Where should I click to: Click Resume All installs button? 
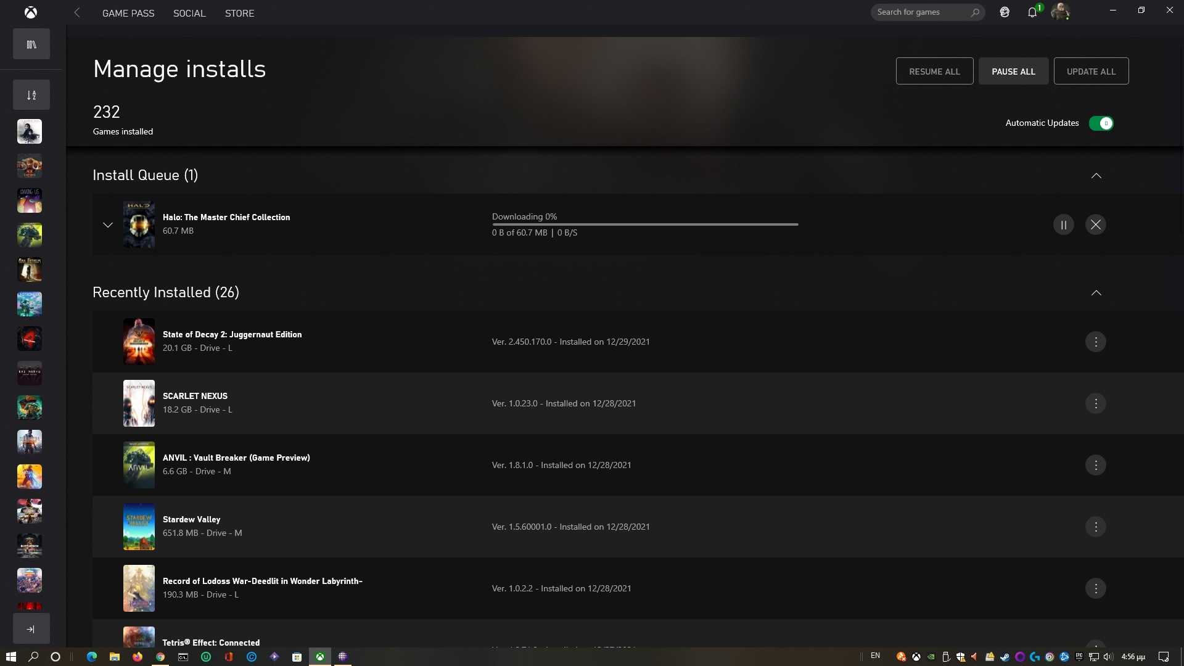pyautogui.click(x=934, y=71)
